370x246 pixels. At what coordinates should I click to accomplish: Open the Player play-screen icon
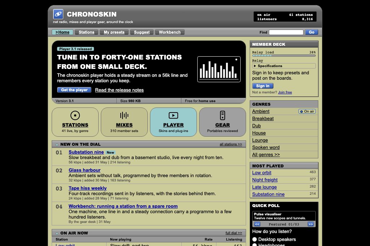click(173, 115)
